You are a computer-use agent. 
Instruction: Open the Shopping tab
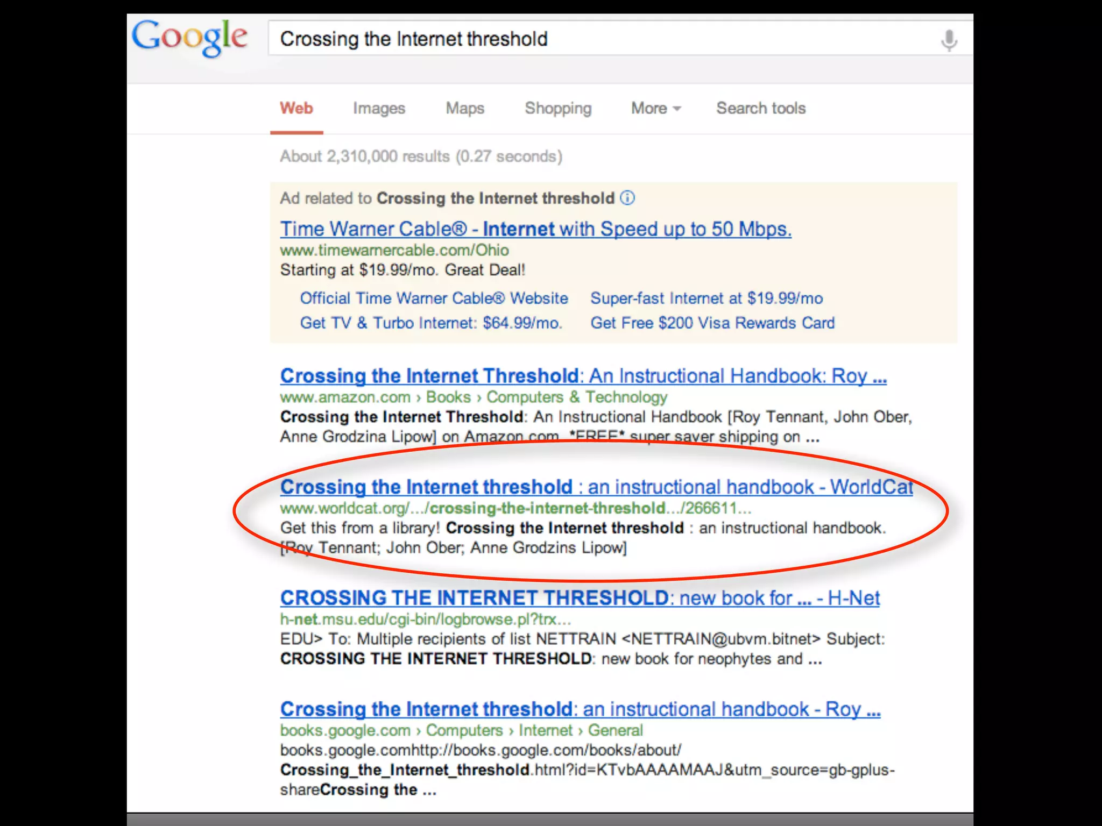tap(558, 108)
